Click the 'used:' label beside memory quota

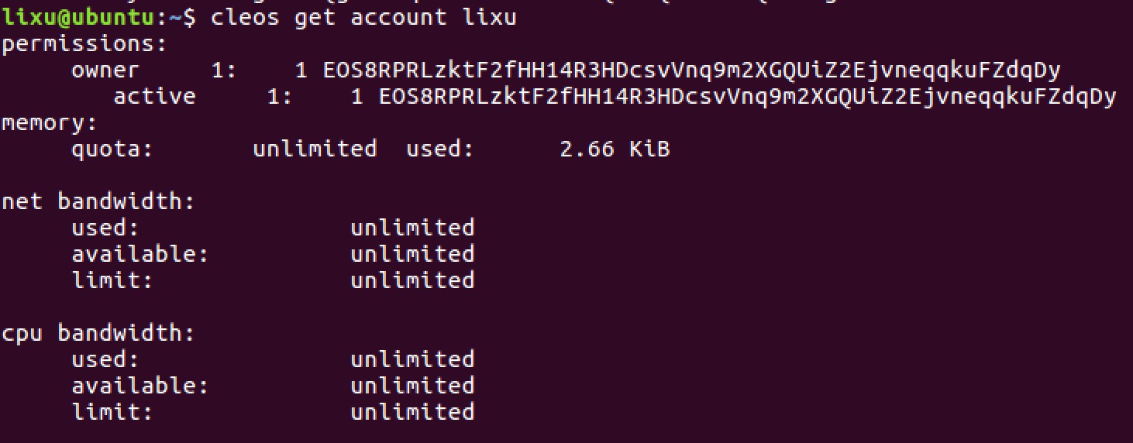click(x=440, y=149)
